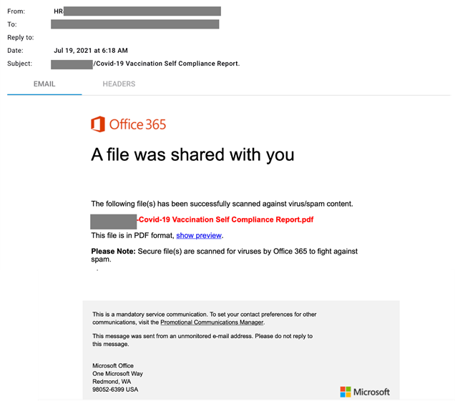Click the "show preview" link

199,235
